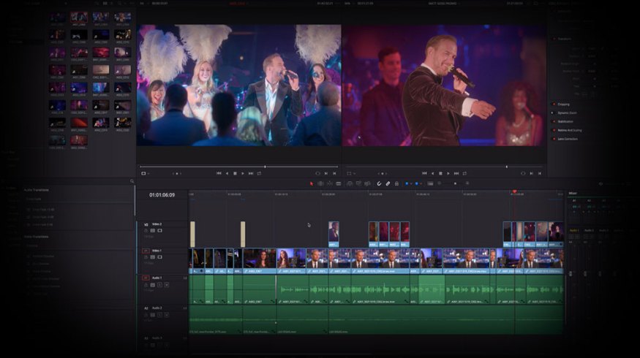This screenshot has width=640, height=358.
Task: Click the V1 destination button on Video 1
Action: tap(146, 251)
